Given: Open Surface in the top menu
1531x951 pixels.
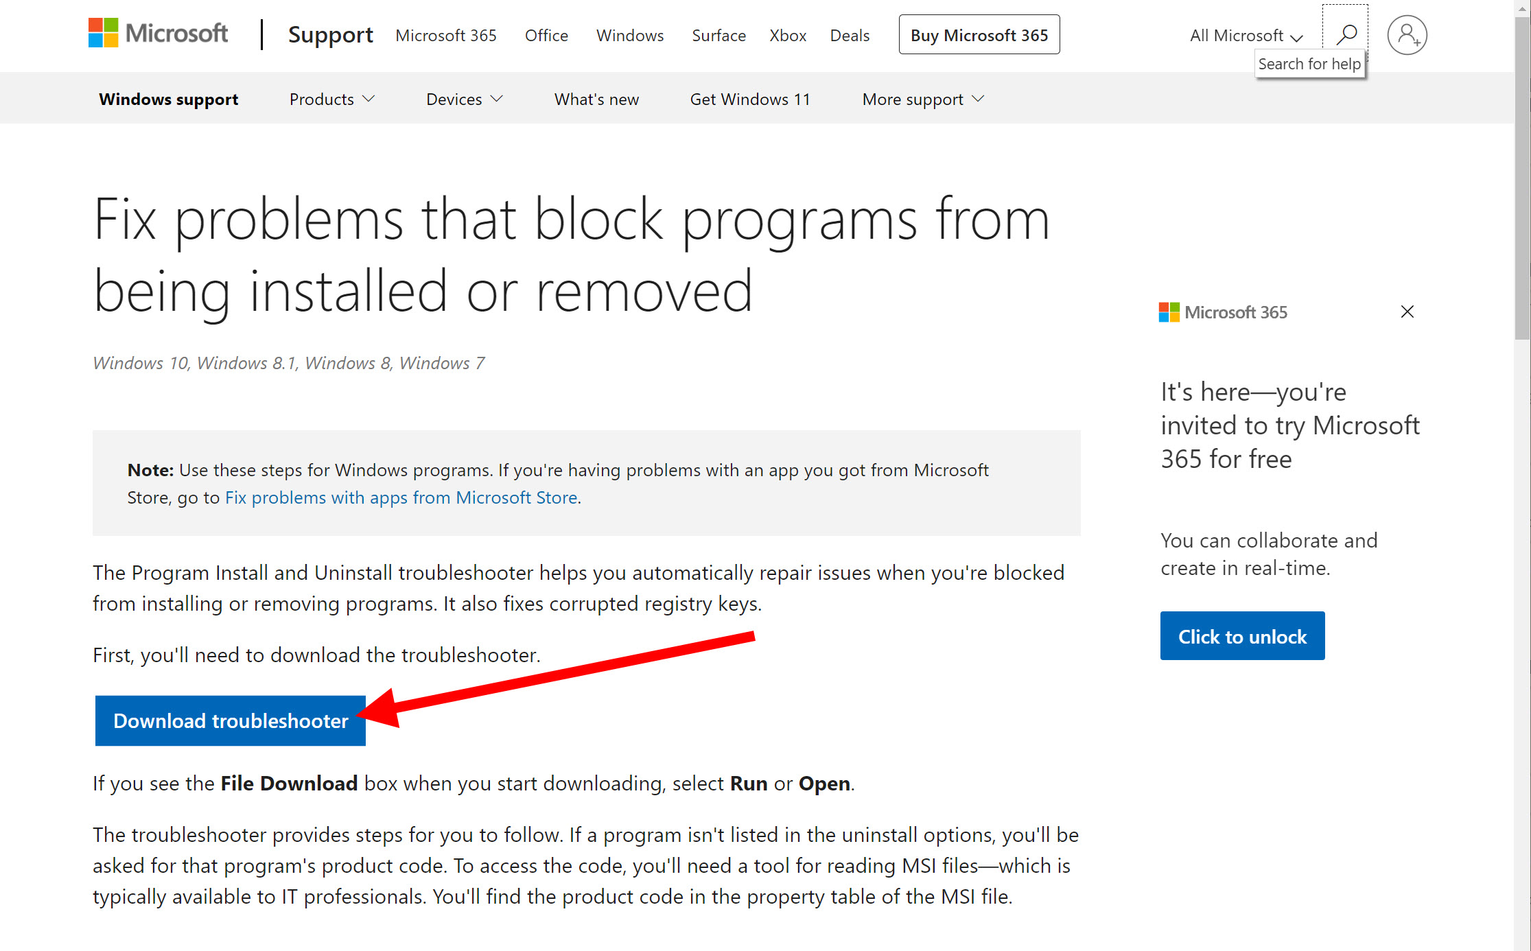Looking at the screenshot, I should pyautogui.click(x=718, y=36).
